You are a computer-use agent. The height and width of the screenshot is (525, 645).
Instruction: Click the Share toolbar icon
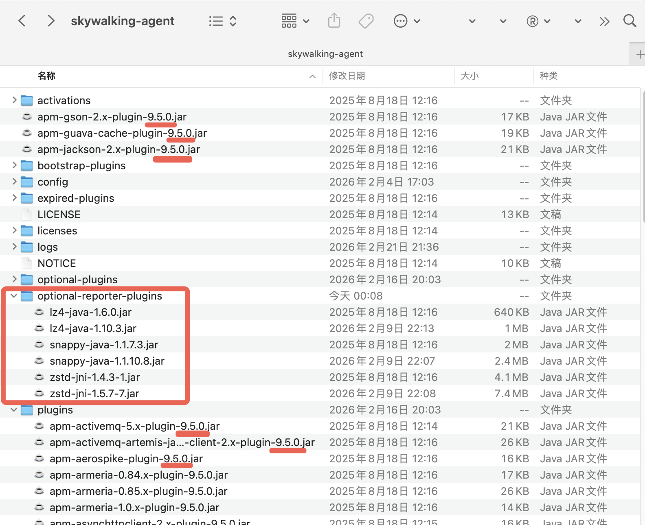pyautogui.click(x=334, y=20)
